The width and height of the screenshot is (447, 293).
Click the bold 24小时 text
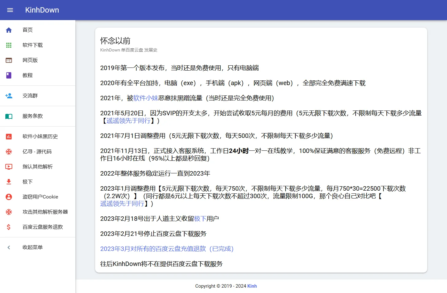pos(239,151)
